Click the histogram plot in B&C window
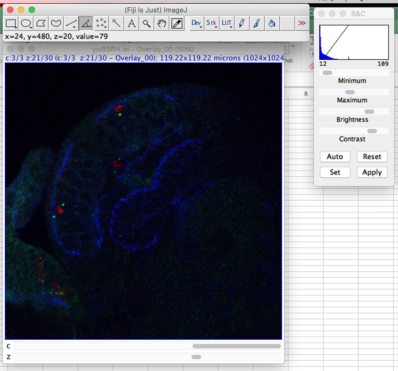The height and width of the screenshot is (371, 398). point(354,42)
